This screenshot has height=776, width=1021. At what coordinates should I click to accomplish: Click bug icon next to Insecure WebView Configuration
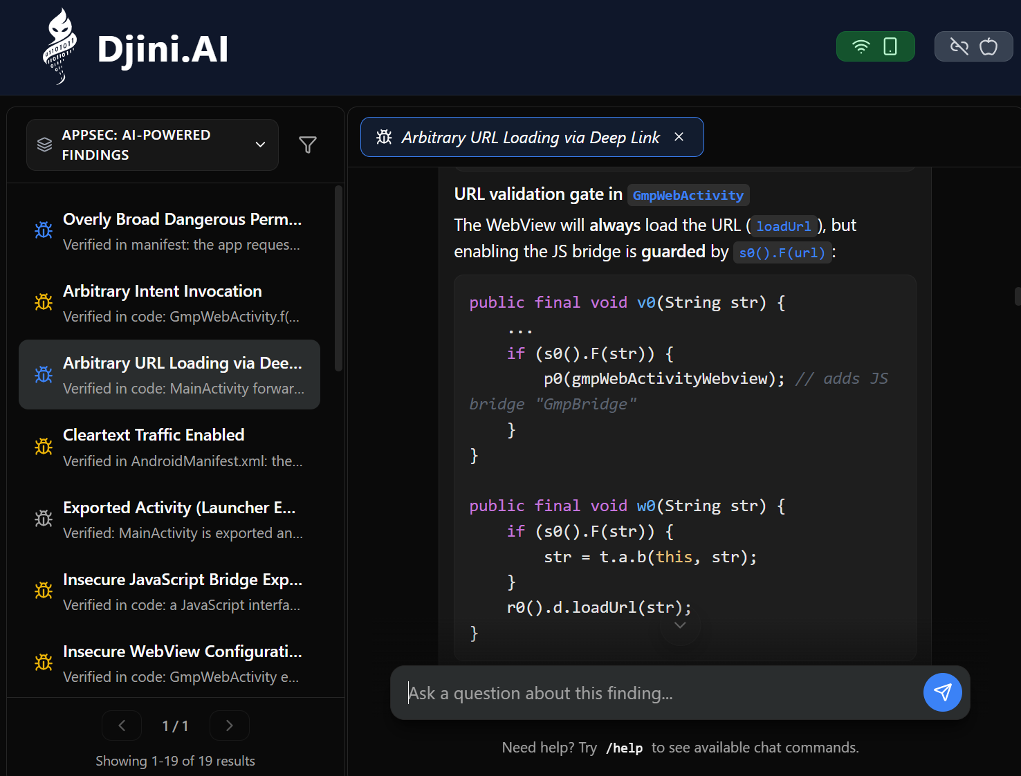44,663
